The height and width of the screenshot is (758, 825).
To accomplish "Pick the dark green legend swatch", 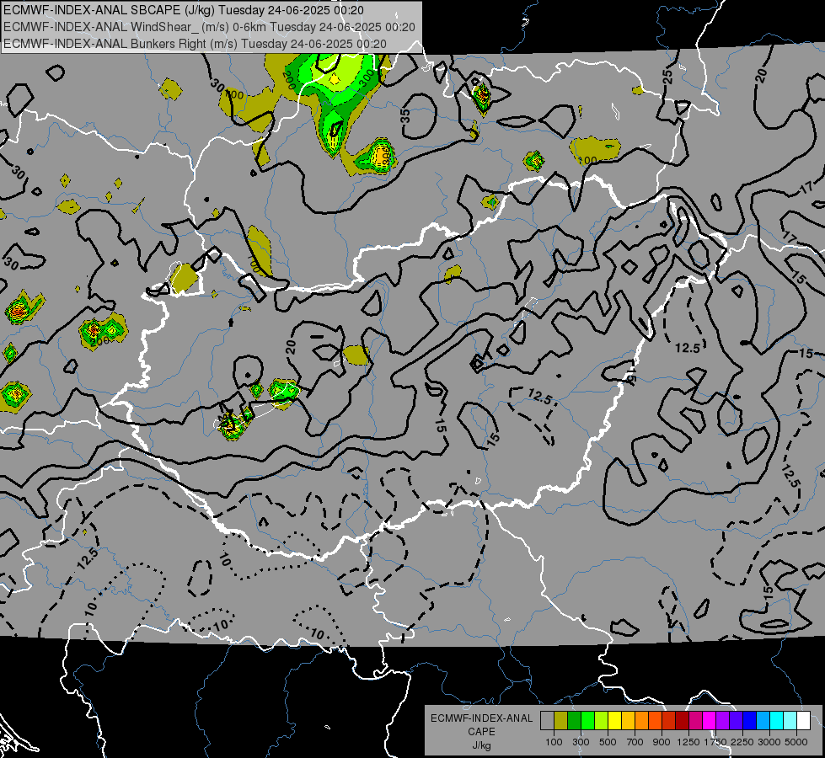I will [574, 721].
